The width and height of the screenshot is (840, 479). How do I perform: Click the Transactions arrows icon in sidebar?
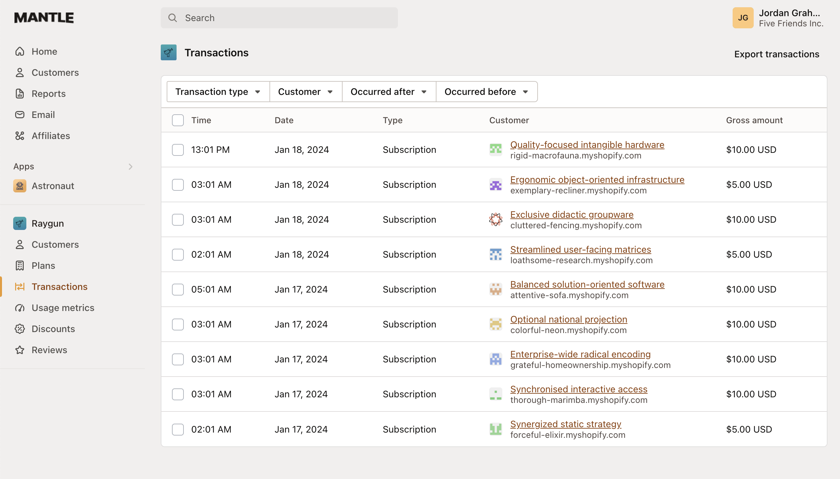(x=20, y=287)
